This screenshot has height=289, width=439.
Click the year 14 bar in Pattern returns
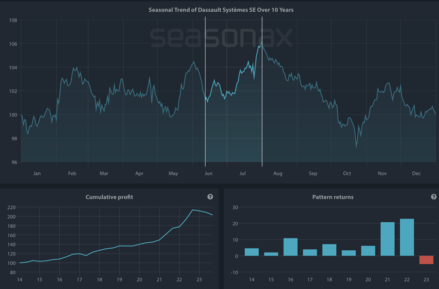tap(252, 252)
